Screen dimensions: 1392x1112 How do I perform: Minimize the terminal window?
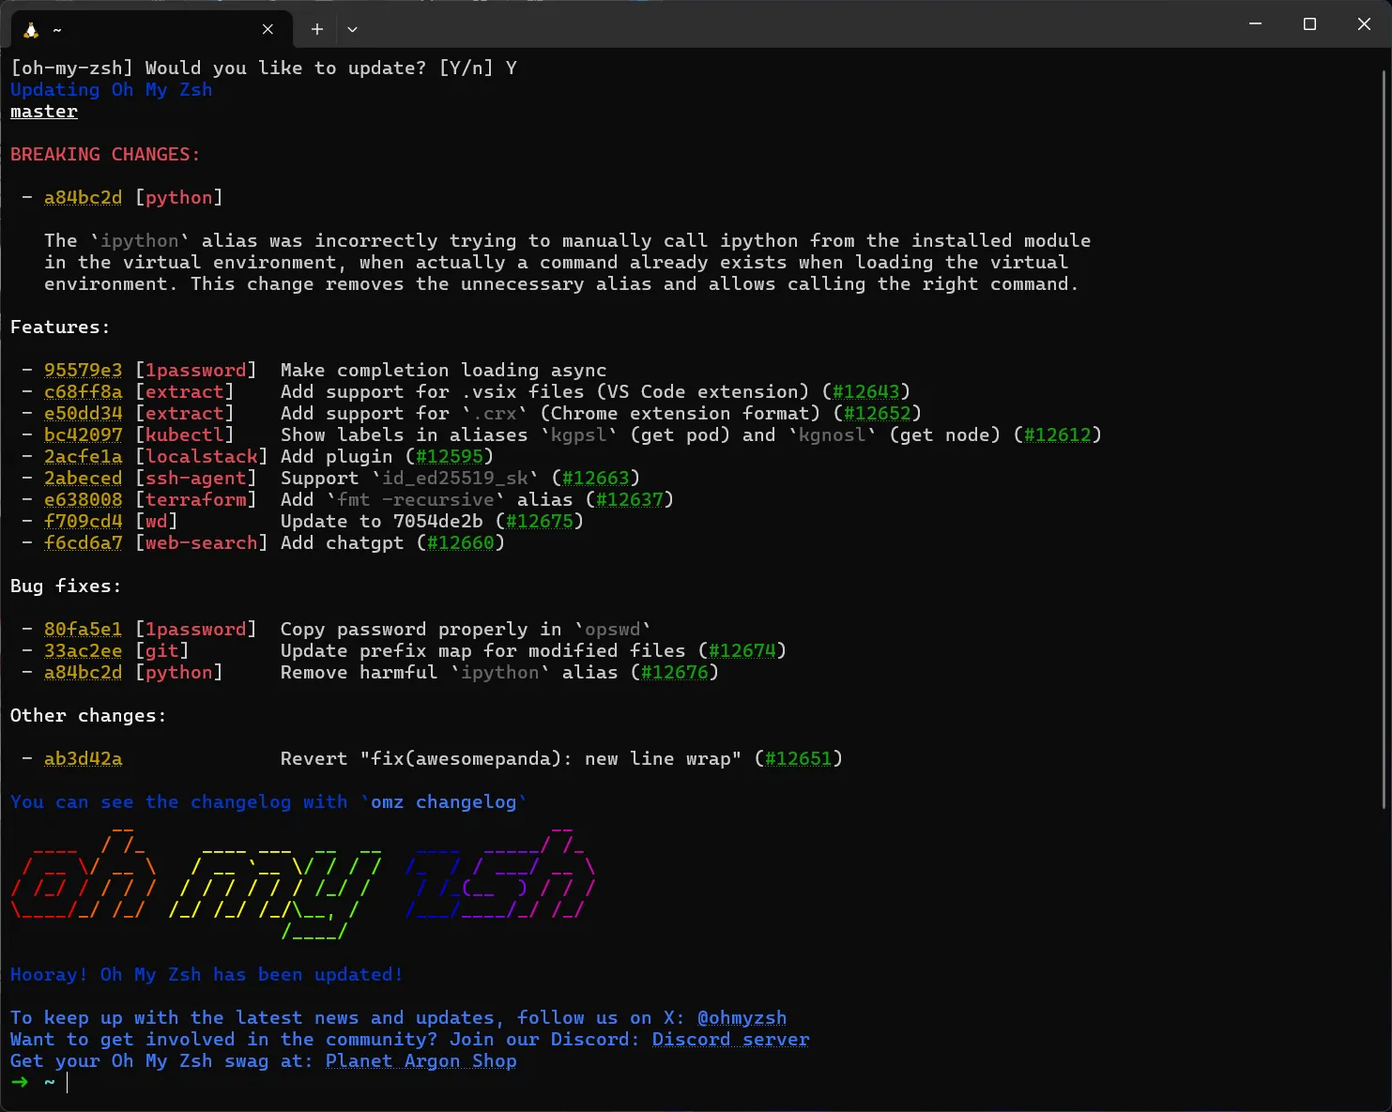1255,24
